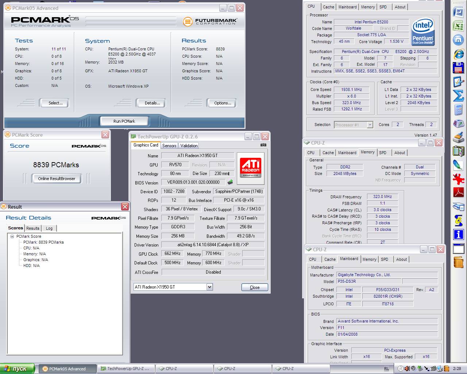Open the paint brush icon in side bar

(458, 137)
